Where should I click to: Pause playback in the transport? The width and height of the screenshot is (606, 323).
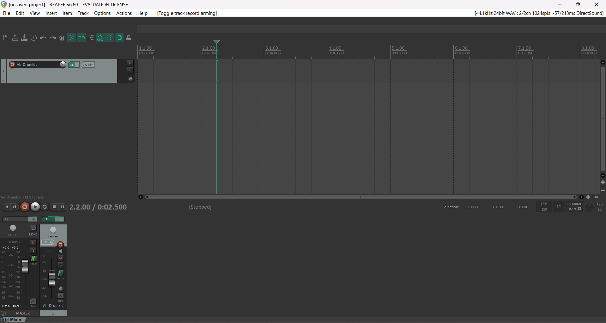tap(63, 207)
